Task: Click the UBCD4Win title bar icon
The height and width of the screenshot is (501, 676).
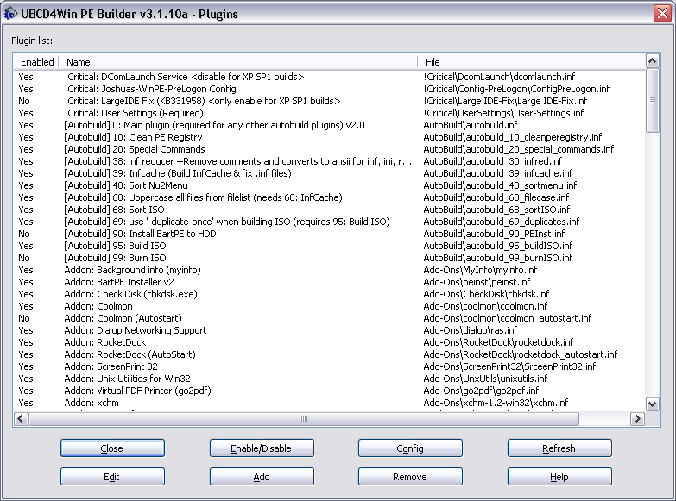Action: [x=10, y=13]
